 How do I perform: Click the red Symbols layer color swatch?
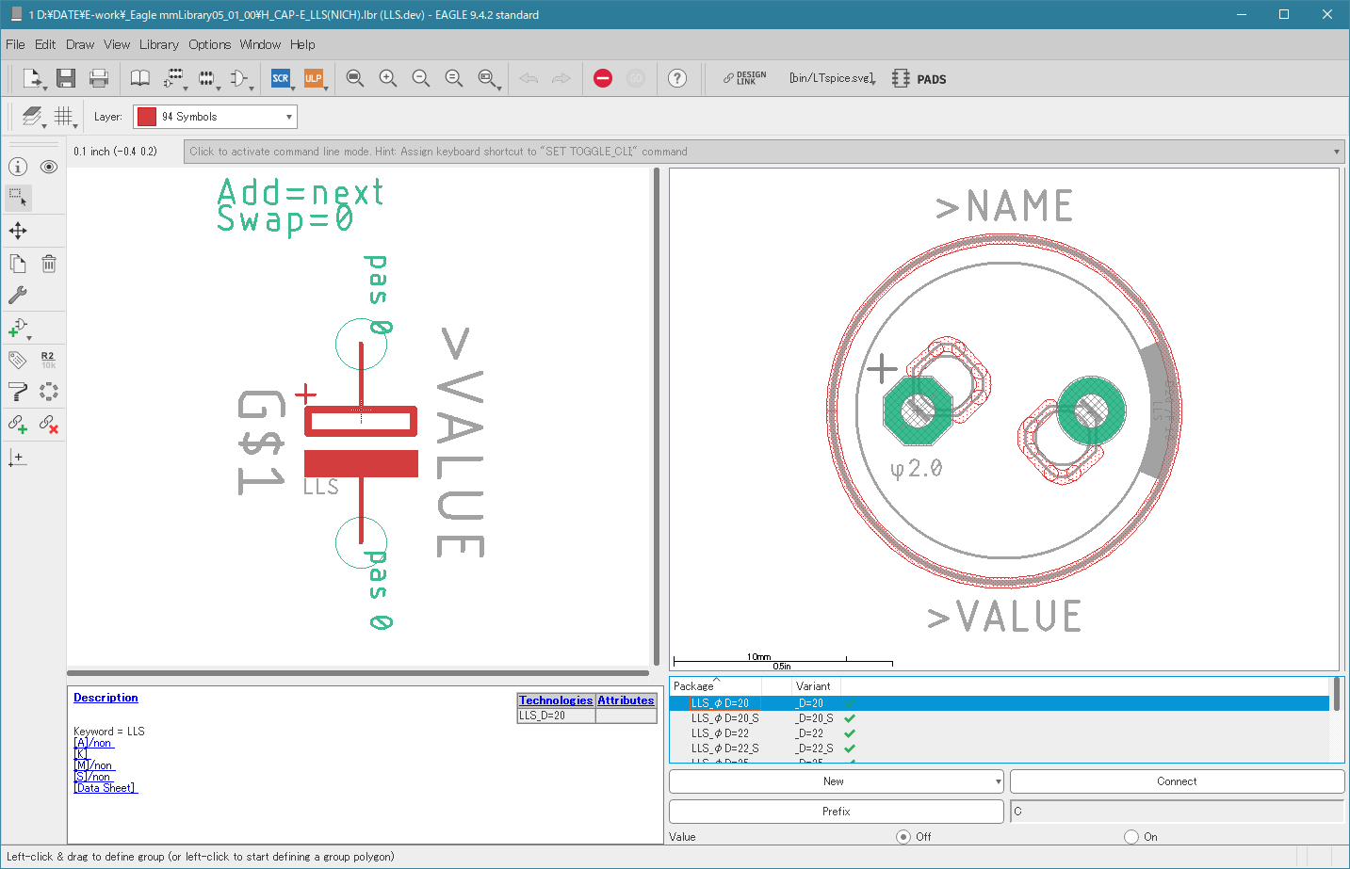click(x=147, y=117)
